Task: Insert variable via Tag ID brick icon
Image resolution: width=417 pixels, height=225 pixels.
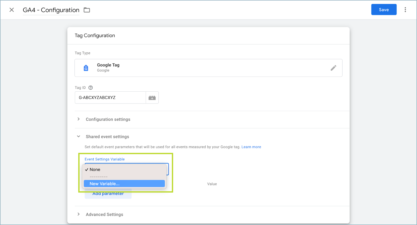Action: click(152, 98)
